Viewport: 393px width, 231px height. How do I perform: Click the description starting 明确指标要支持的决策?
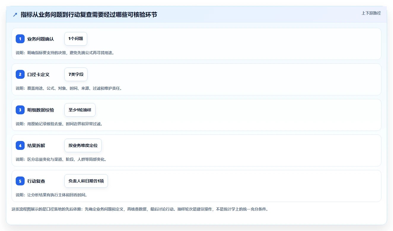pyautogui.click(x=65, y=53)
